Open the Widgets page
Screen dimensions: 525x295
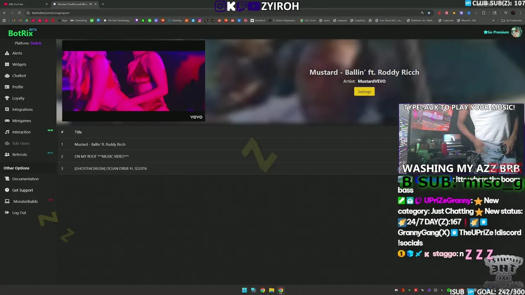(x=19, y=64)
